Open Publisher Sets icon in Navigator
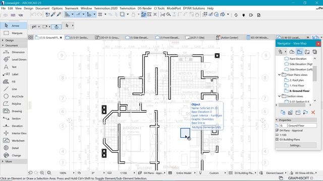The image size is (323, 181). (314, 52)
